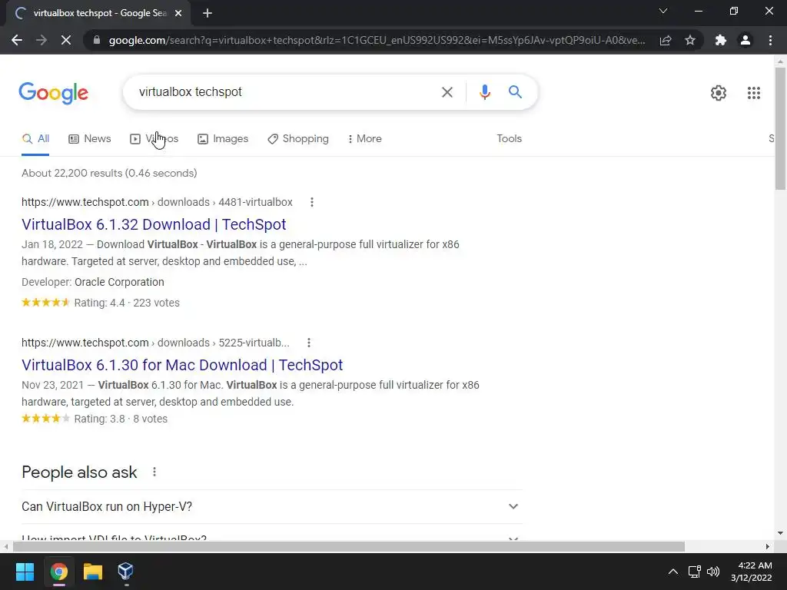Image resolution: width=787 pixels, height=590 pixels.
Task: Click into the search field text
Action: (x=191, y=92)
